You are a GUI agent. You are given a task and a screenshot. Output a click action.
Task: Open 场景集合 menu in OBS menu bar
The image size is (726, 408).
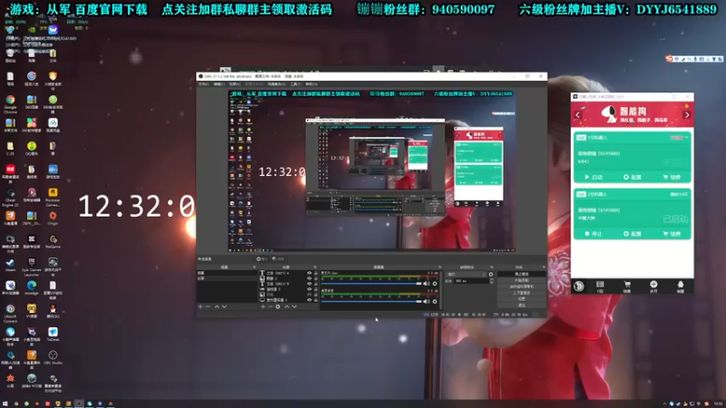point(277,84)
